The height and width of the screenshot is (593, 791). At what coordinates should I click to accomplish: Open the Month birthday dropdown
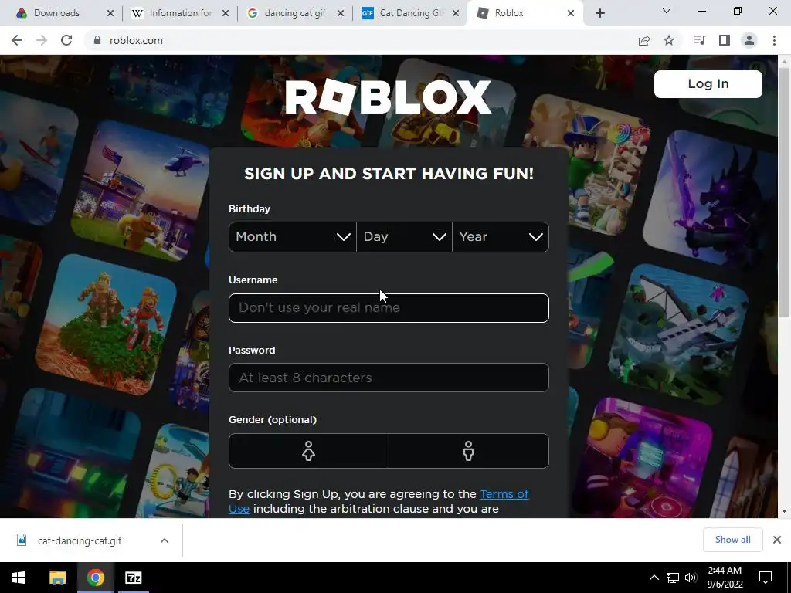click(x=293, y=237)
